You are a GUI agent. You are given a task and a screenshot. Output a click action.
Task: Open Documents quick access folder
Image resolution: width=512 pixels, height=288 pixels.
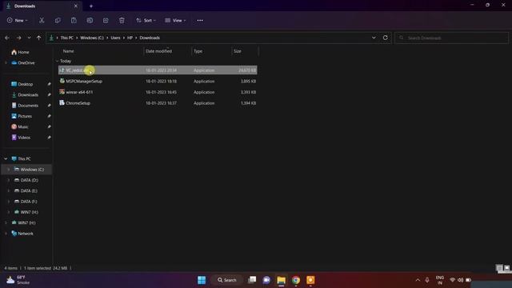click(x=25, y=106)
